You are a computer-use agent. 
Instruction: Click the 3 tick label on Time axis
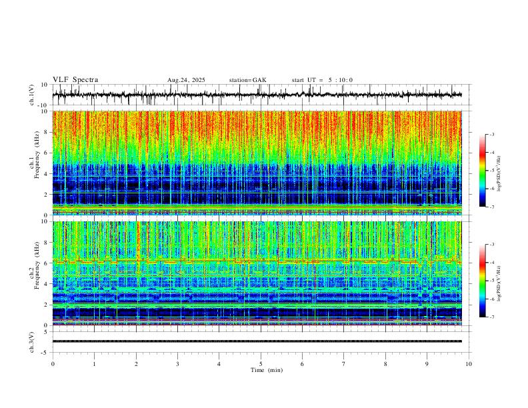point(177,364)
